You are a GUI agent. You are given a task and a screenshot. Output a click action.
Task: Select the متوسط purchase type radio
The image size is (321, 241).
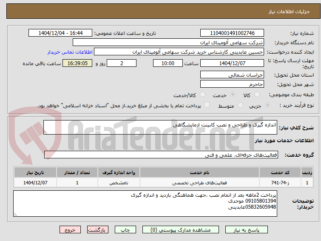coord(240,105)
